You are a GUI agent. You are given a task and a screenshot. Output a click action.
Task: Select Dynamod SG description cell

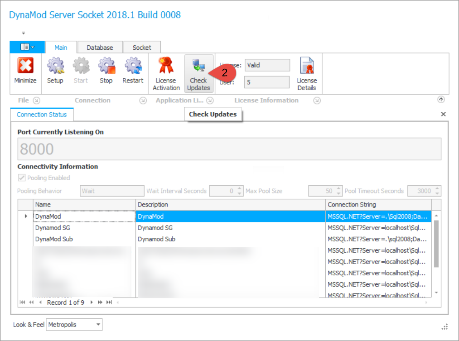click(230, 227)
